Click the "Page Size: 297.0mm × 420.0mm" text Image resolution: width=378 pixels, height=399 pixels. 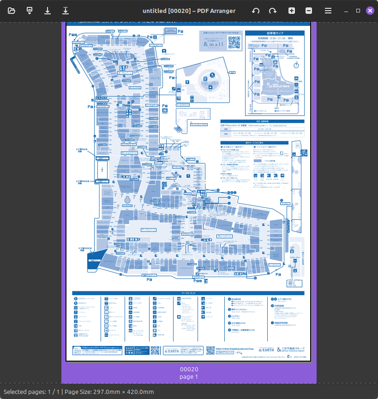click(x=109, y=392)
